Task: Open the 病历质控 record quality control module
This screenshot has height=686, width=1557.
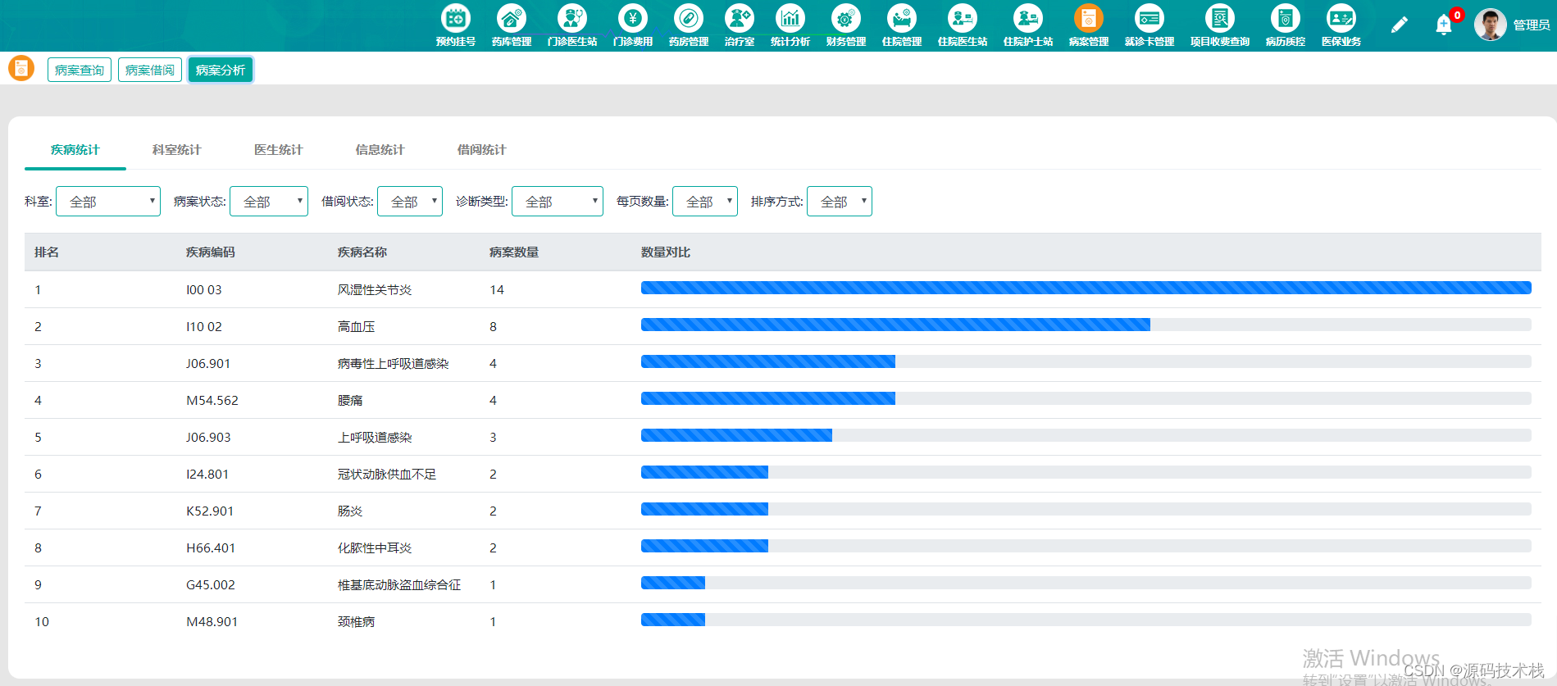Action: (x=1286, y=25)
